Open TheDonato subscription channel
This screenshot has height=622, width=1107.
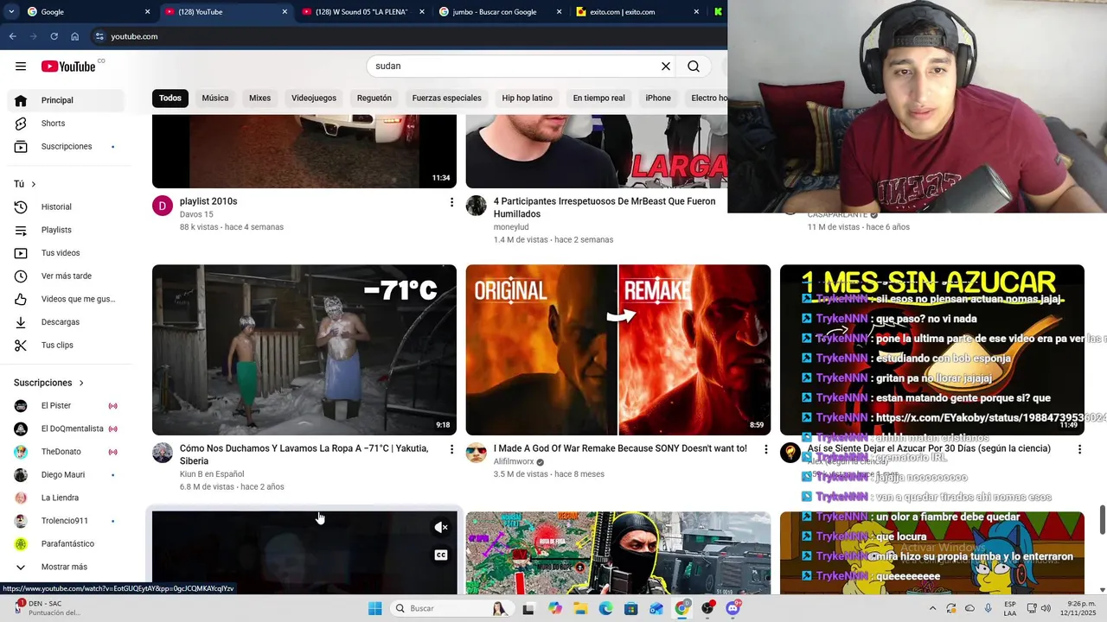(x=66, y=452)
